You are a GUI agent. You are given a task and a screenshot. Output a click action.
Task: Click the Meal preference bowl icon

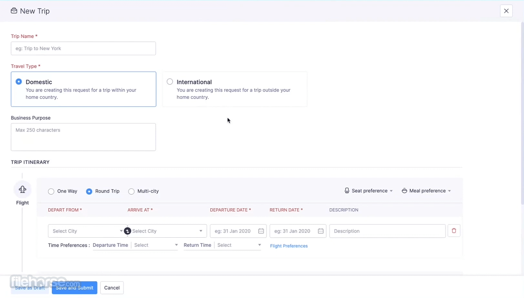[404, 191]
